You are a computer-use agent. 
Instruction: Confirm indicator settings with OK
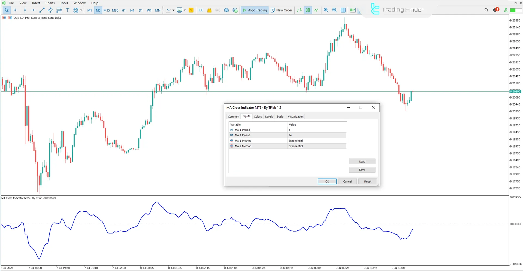pyautogui.click(x=327, y=181)
